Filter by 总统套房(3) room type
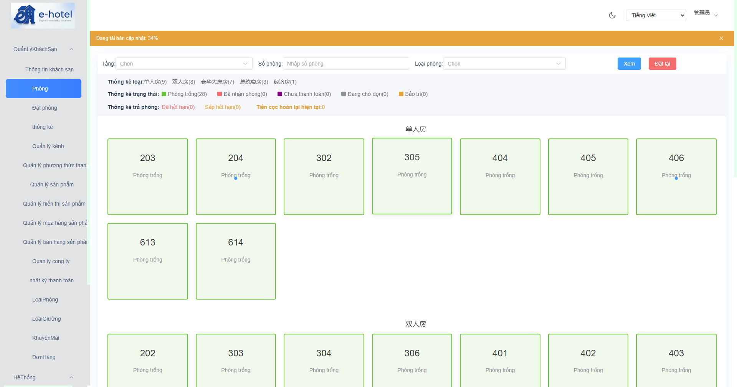This screenshot has width=737, height=387. click(254, 82)
